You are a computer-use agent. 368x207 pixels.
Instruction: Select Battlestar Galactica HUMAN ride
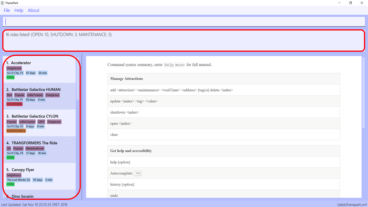[39, 96]
